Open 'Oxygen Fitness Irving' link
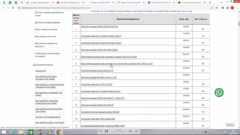Screen dimensions: 240x135 coord(100,91)
